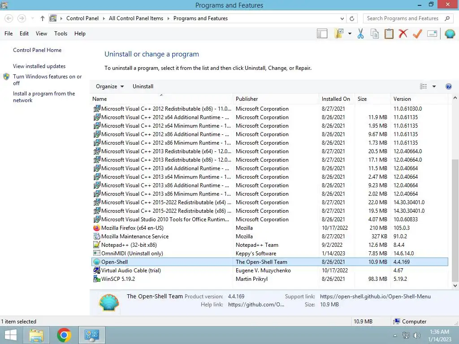
Task: Expand chevron after Control Panel breadcrumb
Action: point(104,18)
